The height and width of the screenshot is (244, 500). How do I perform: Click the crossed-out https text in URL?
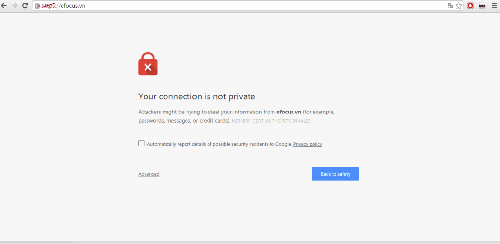48,6
